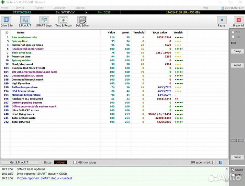The image size is (245, 186).
Task: Select the API radio button
Action: pos(233,32)
